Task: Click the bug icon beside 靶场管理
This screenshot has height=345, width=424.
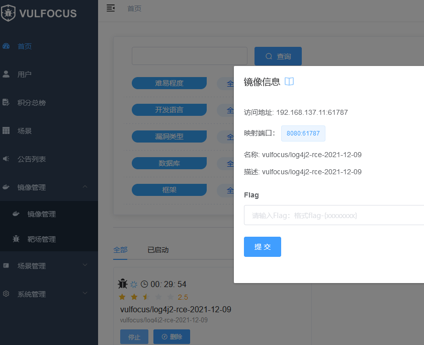Action: point(16,239)
